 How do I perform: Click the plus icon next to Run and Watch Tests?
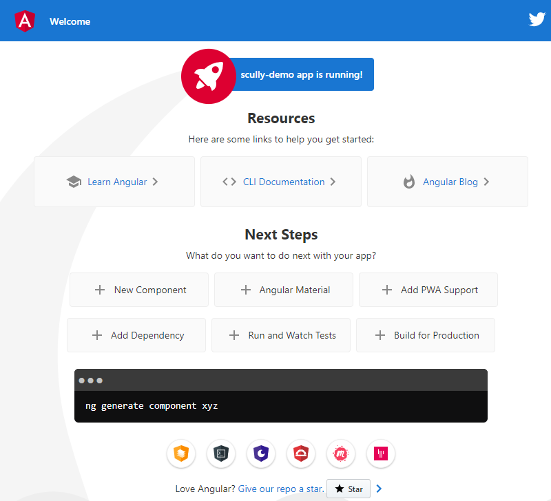pyautogui.click(x=234, y=335)
